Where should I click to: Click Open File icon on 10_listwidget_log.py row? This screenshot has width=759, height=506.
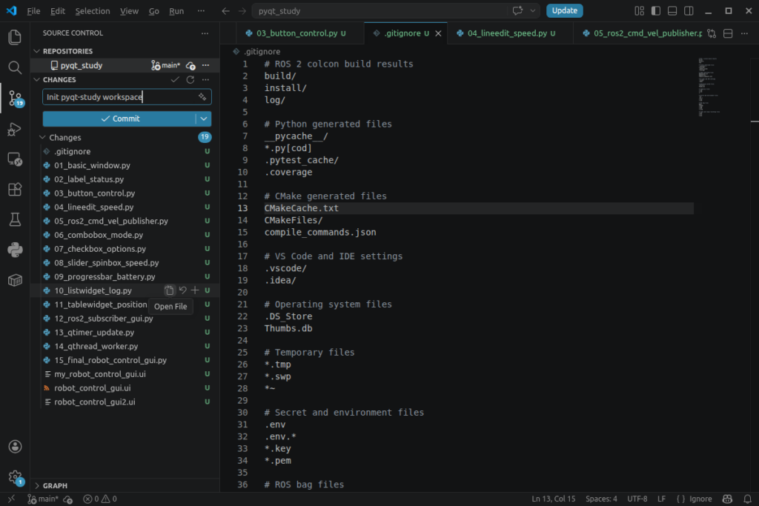pos(169,290)
